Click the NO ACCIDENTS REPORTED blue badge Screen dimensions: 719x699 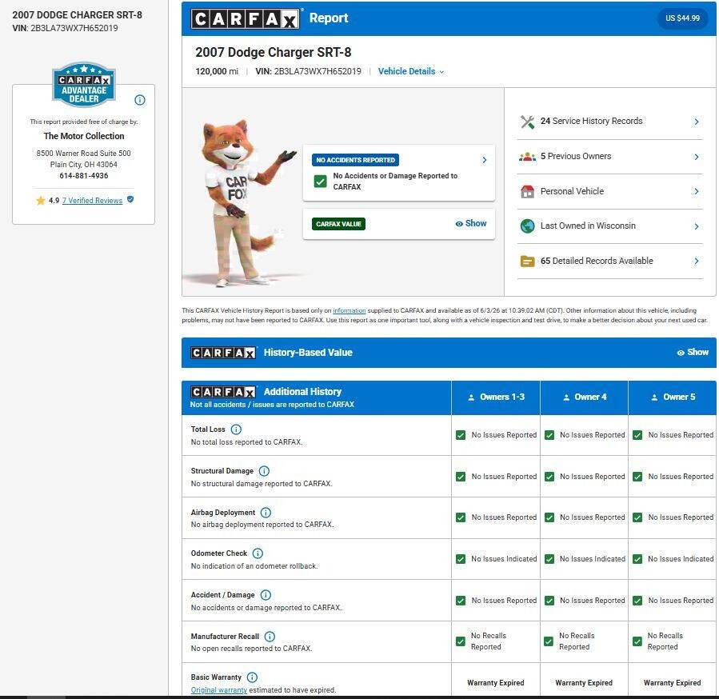click(355, 160)
